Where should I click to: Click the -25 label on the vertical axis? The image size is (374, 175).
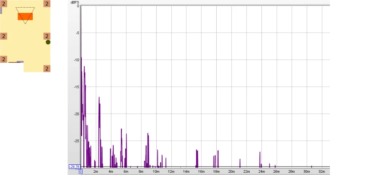pyautogui.click(x=76, y=141)
